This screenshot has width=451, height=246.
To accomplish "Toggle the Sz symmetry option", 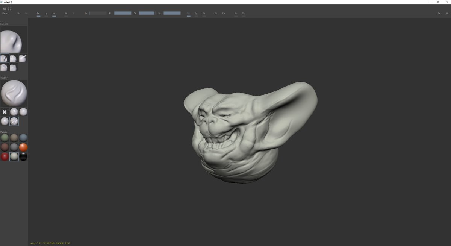I will (x=203, y=13).
